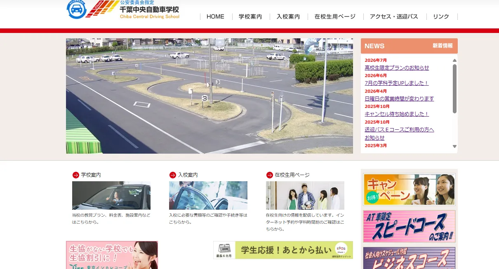Image resolution: width=499 pixels, height=269 pixels.
Task: Open the 学校案内 car interior thumbnail
Action: pyautogui.click(x=111, y=195)
